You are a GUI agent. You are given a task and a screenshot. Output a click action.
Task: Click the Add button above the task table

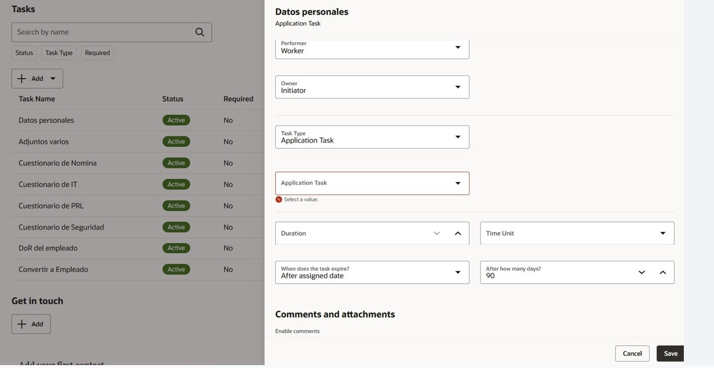click(x=37, y=78)
